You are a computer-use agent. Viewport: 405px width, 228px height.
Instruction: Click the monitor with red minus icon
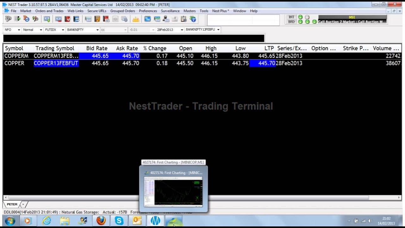[58, 19]
